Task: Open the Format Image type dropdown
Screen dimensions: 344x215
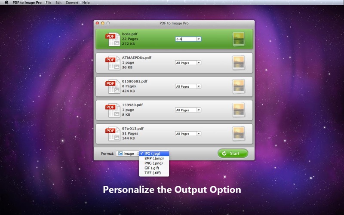Action: click(128, 154)
